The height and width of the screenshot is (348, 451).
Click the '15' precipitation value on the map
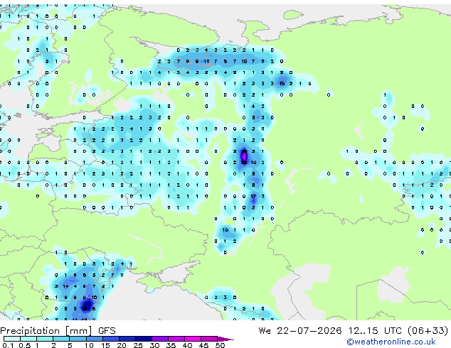click(x=282, y=84)
